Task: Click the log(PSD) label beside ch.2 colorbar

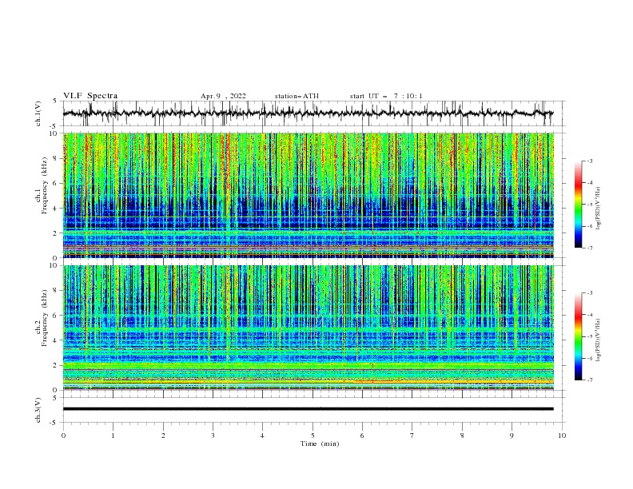Action: click(599, 340)
